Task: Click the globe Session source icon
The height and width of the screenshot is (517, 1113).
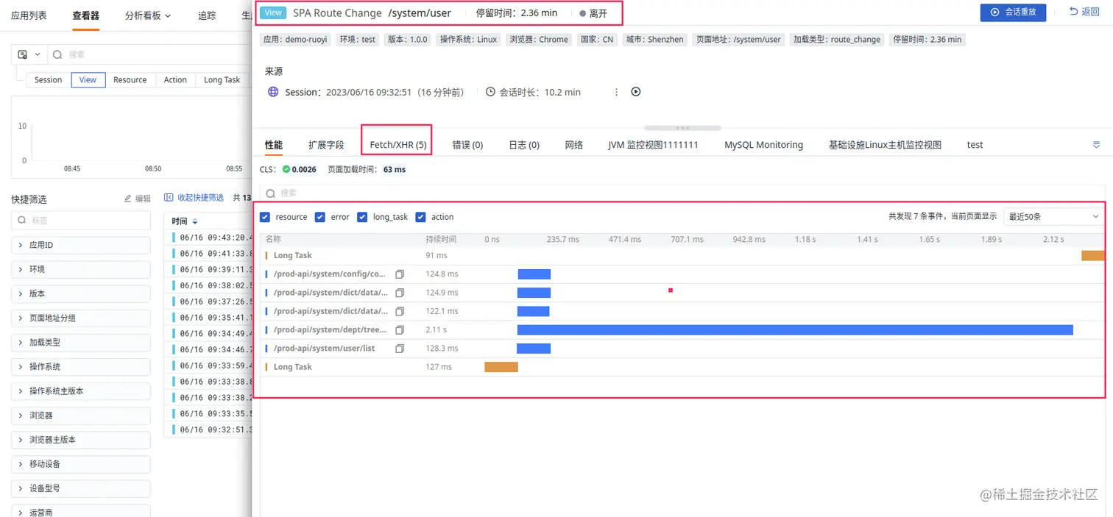Action: [x=273, y=92]
